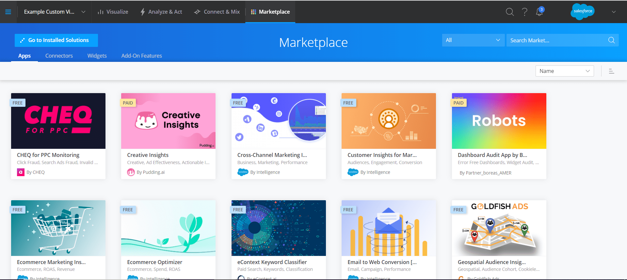
Task: Click 'By Pudding.ai' publisher text
Action: pyautogui.click(x=151, y=172)
